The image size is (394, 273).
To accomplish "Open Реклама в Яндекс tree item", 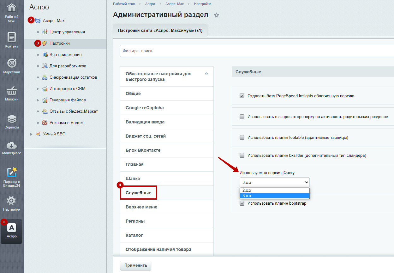I will [67, 122].
